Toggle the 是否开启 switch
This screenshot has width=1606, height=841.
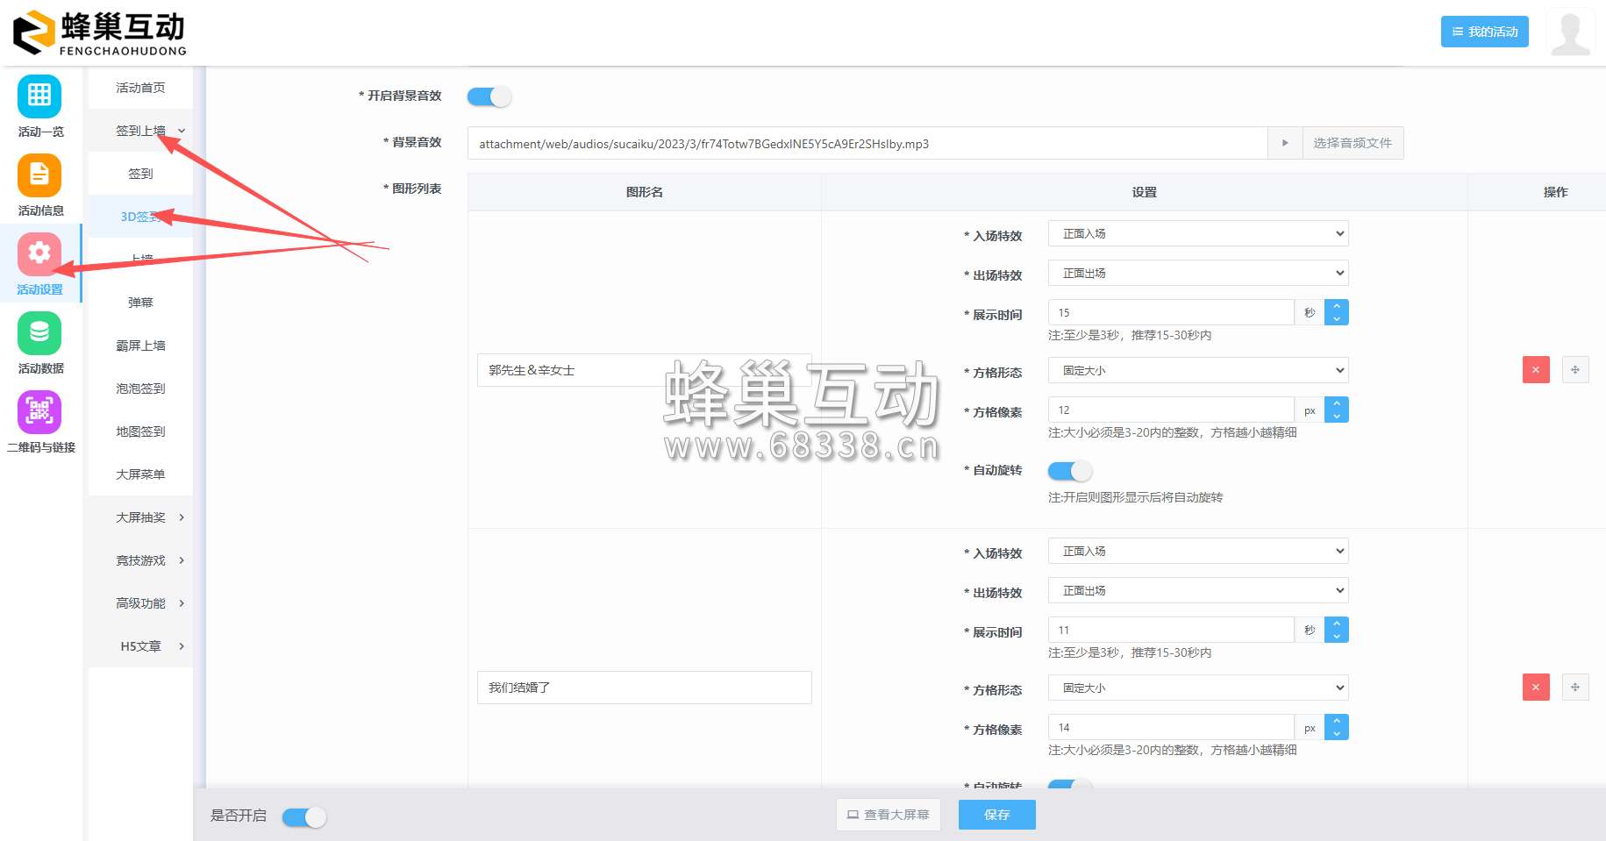(304, 817)
